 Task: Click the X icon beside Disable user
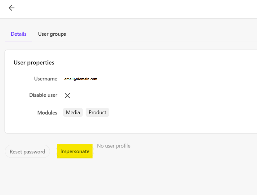tap(67, 96)
